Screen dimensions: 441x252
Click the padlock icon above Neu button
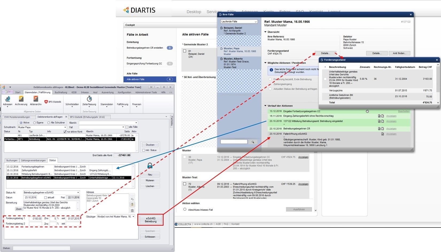tap(150, 166)
